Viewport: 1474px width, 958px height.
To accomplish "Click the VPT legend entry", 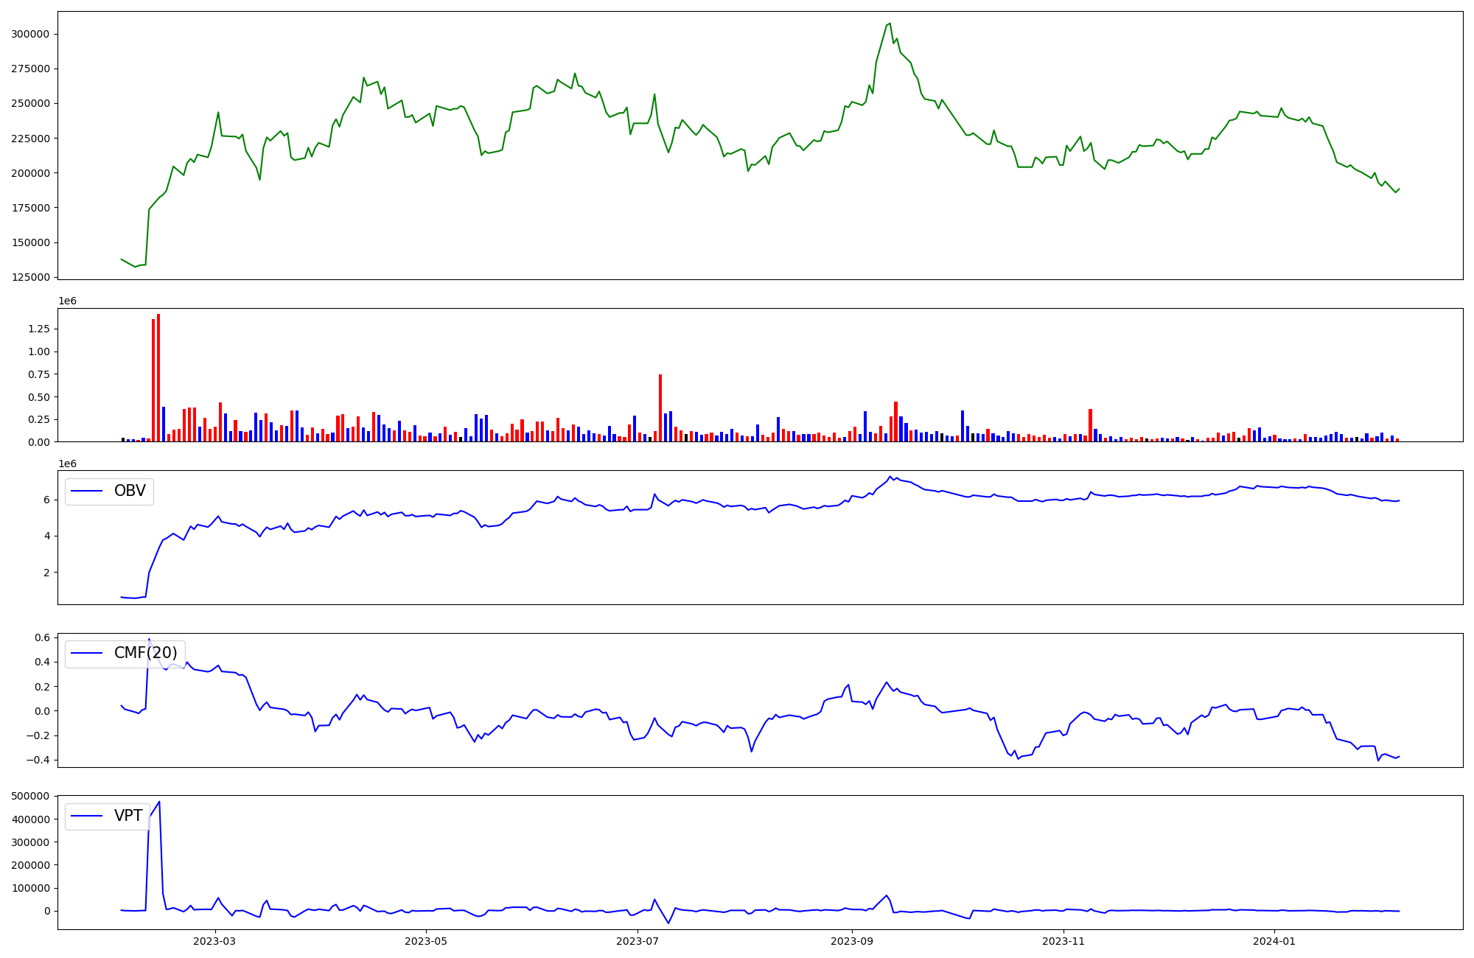I will [128, 816].
